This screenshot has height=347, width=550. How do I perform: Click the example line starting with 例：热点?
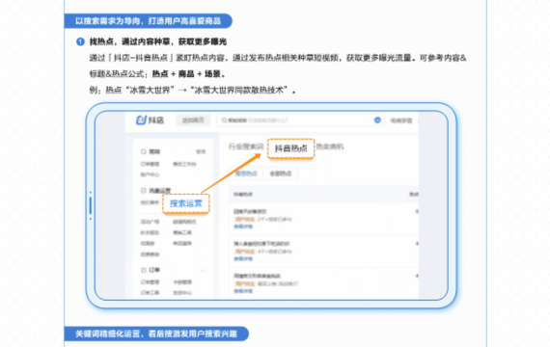[192, 91]
